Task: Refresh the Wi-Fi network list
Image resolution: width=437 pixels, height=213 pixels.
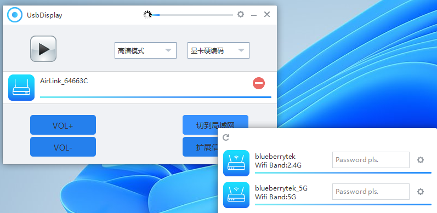Action: point(226,137)
